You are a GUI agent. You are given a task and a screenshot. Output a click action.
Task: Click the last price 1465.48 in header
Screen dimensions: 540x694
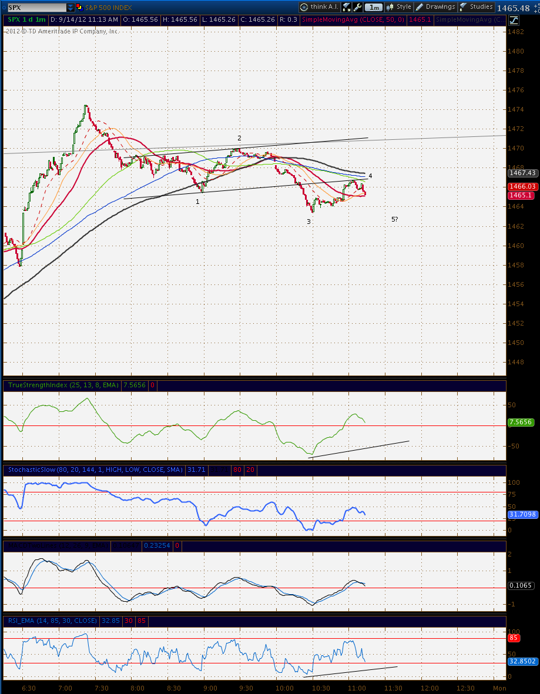513,8
